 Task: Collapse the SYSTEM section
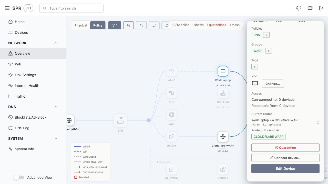[56, 139]
